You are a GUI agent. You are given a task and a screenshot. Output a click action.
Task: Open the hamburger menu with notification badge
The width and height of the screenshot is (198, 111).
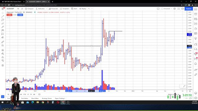[3, 9]
